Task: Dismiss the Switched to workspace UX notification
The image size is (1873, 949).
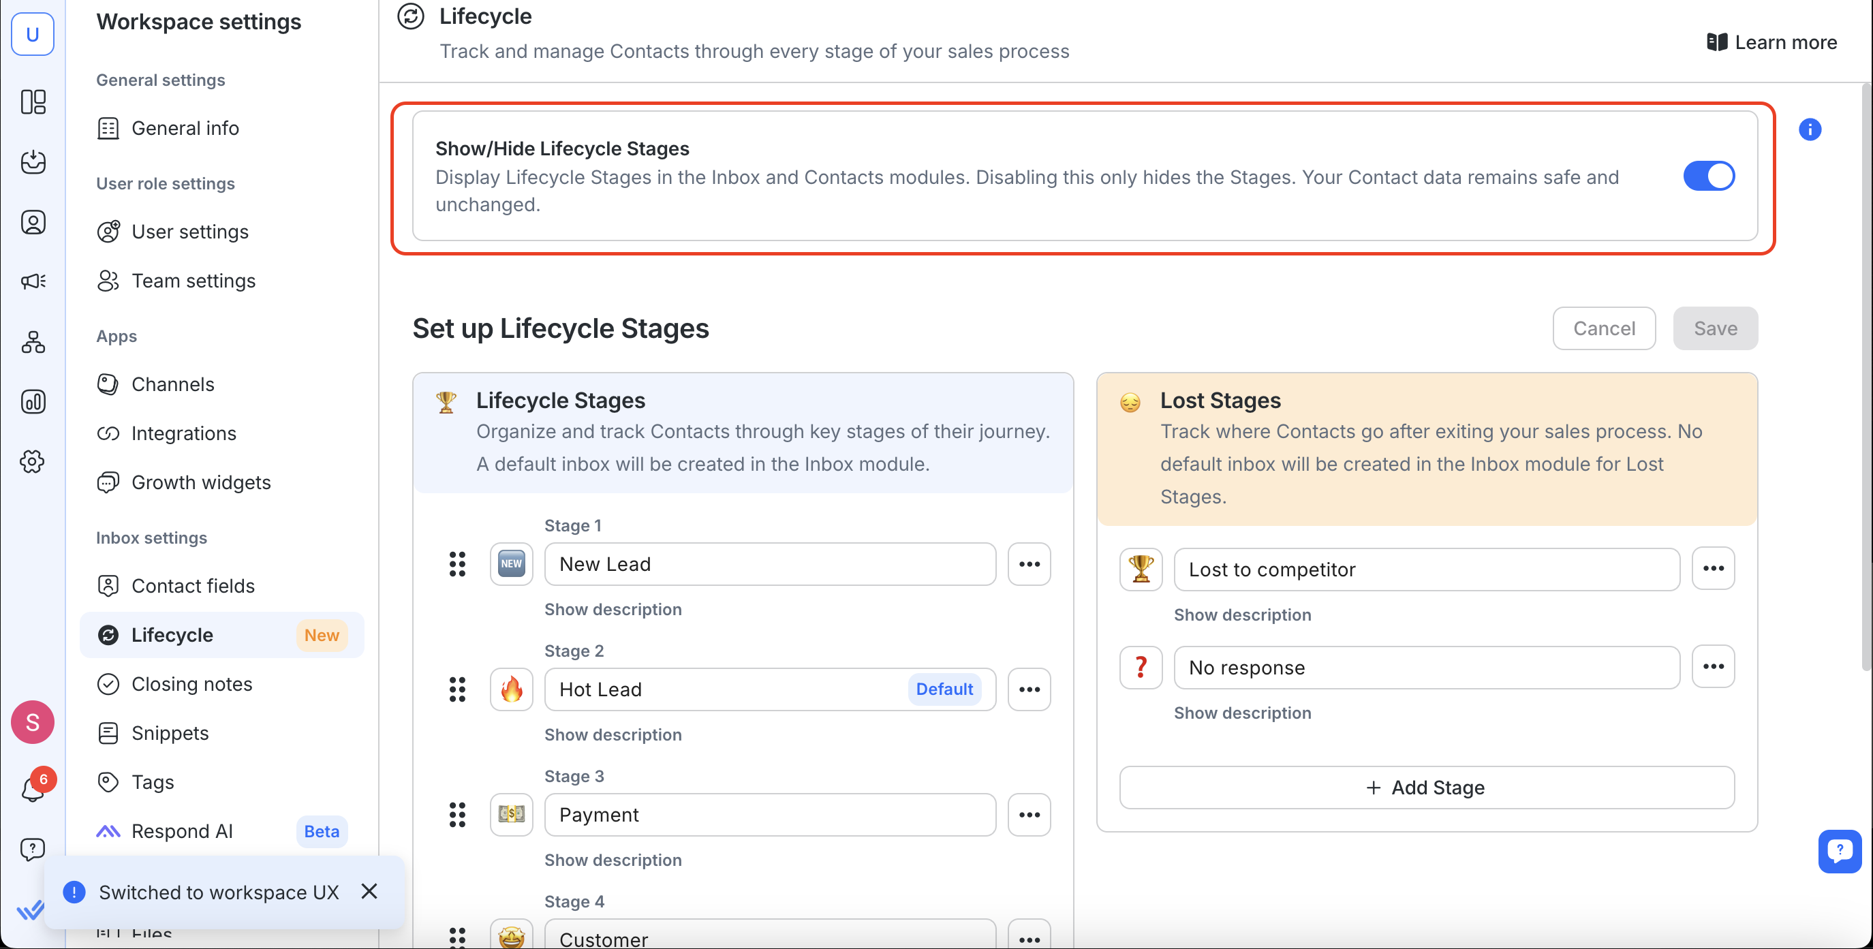Action: [369, 892]
